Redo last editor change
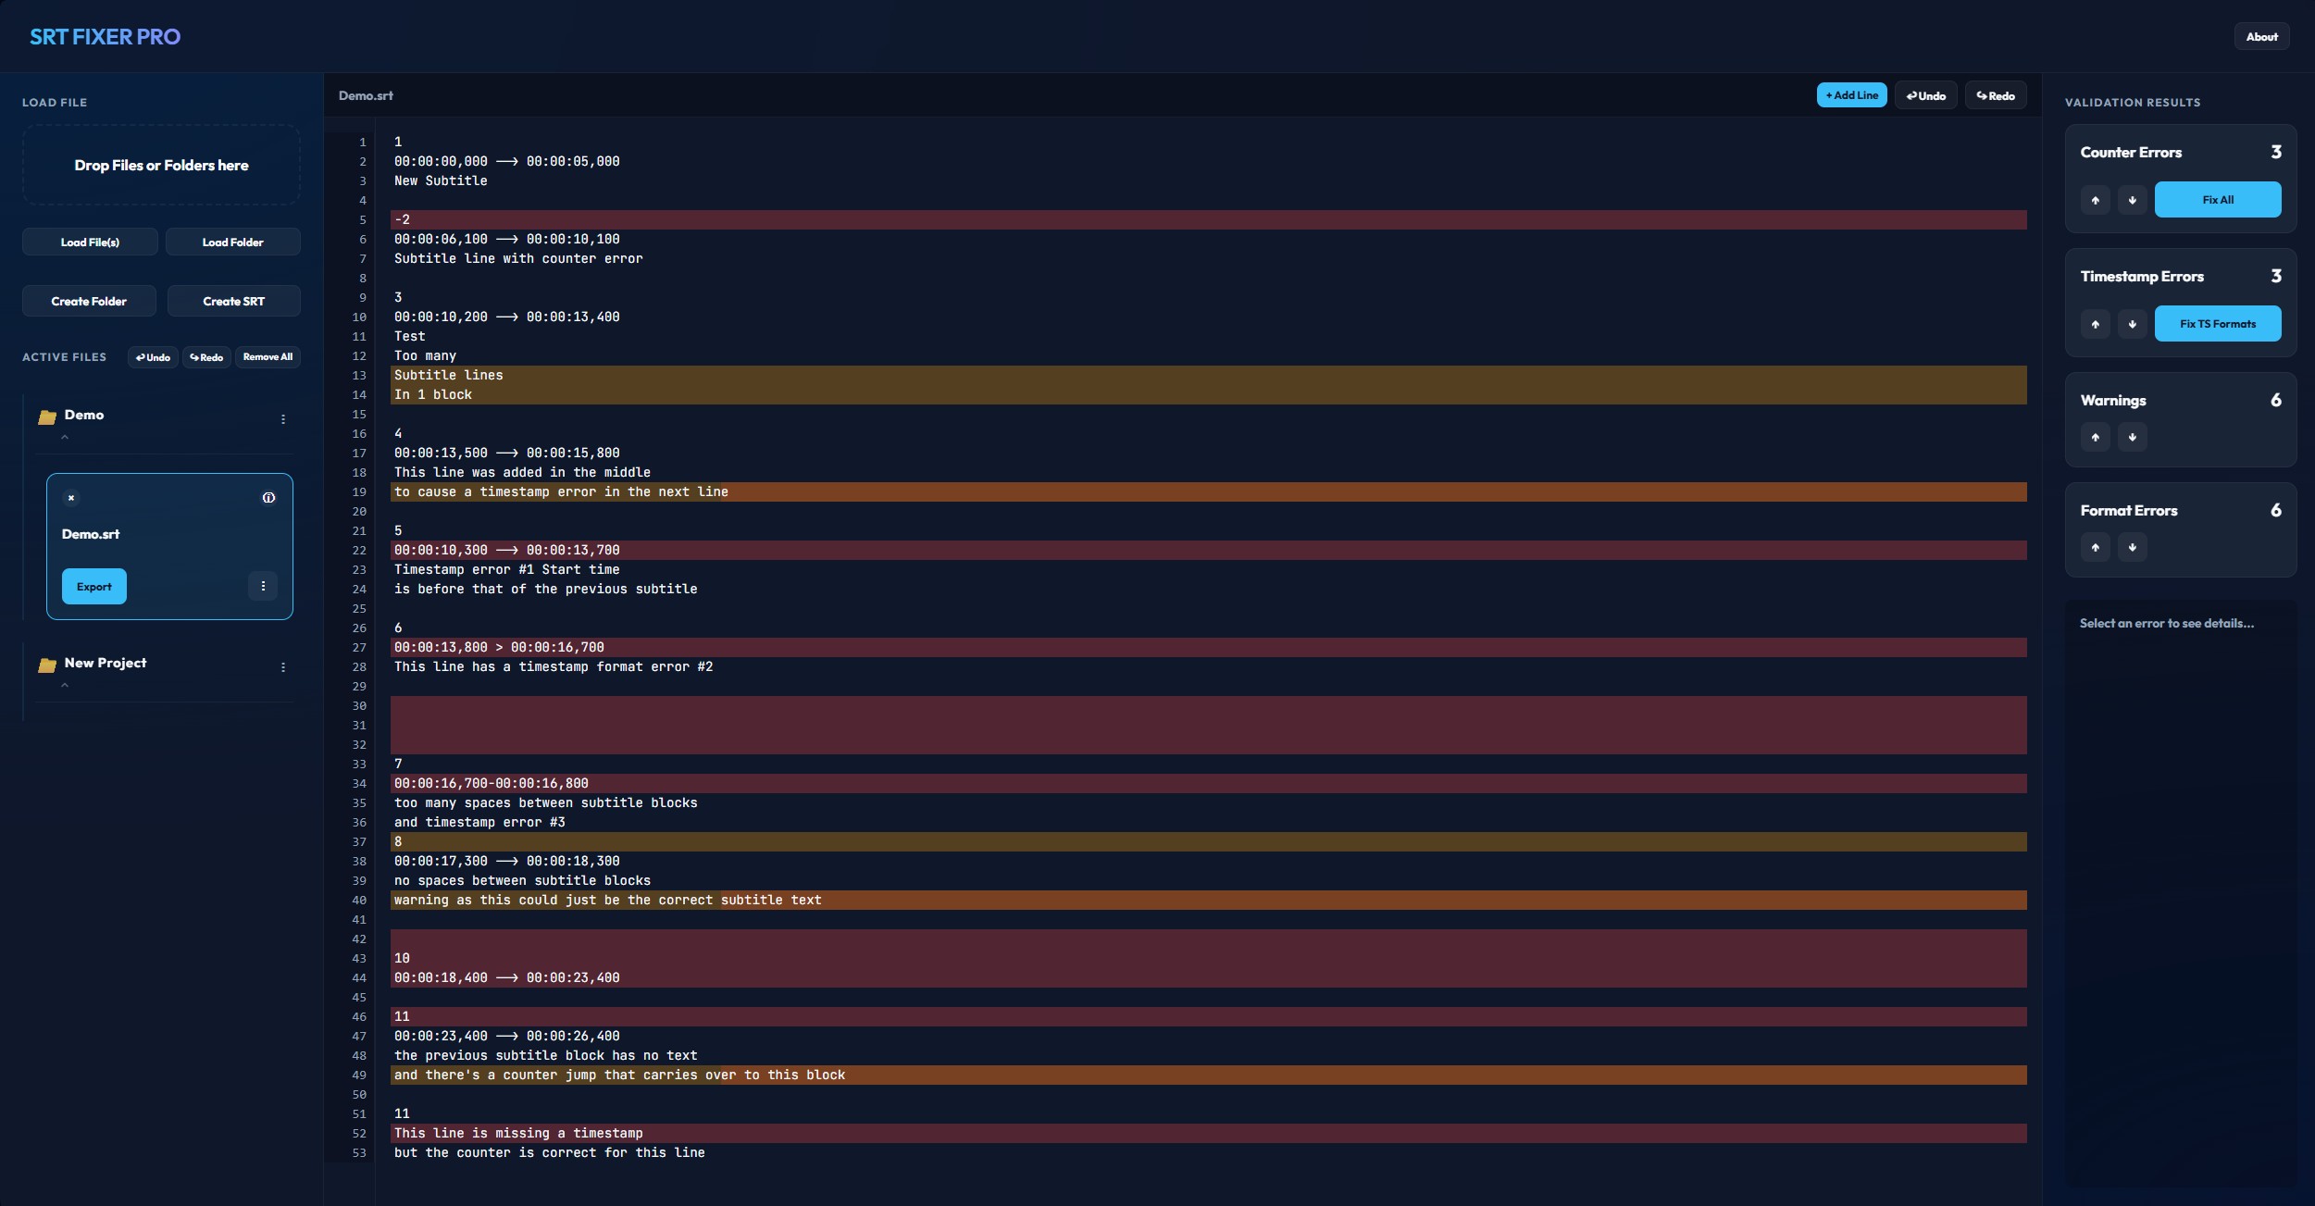 coord(1996,95)
